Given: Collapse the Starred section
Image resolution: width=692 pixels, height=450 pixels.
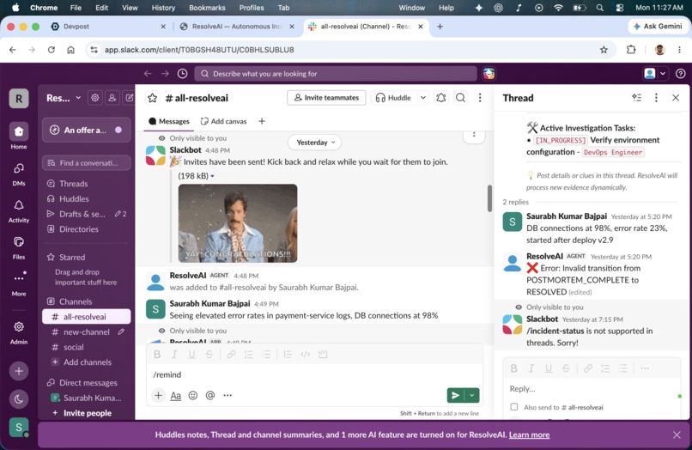Looking at the screenshot, I should click(72, 257).
